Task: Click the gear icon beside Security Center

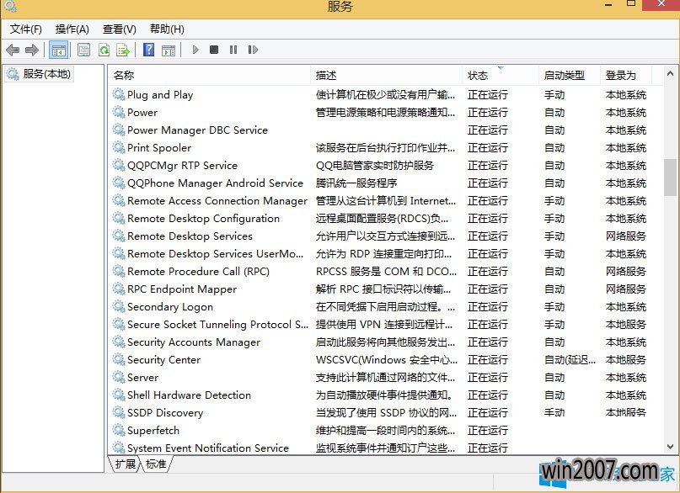Action: pos(119,359)
